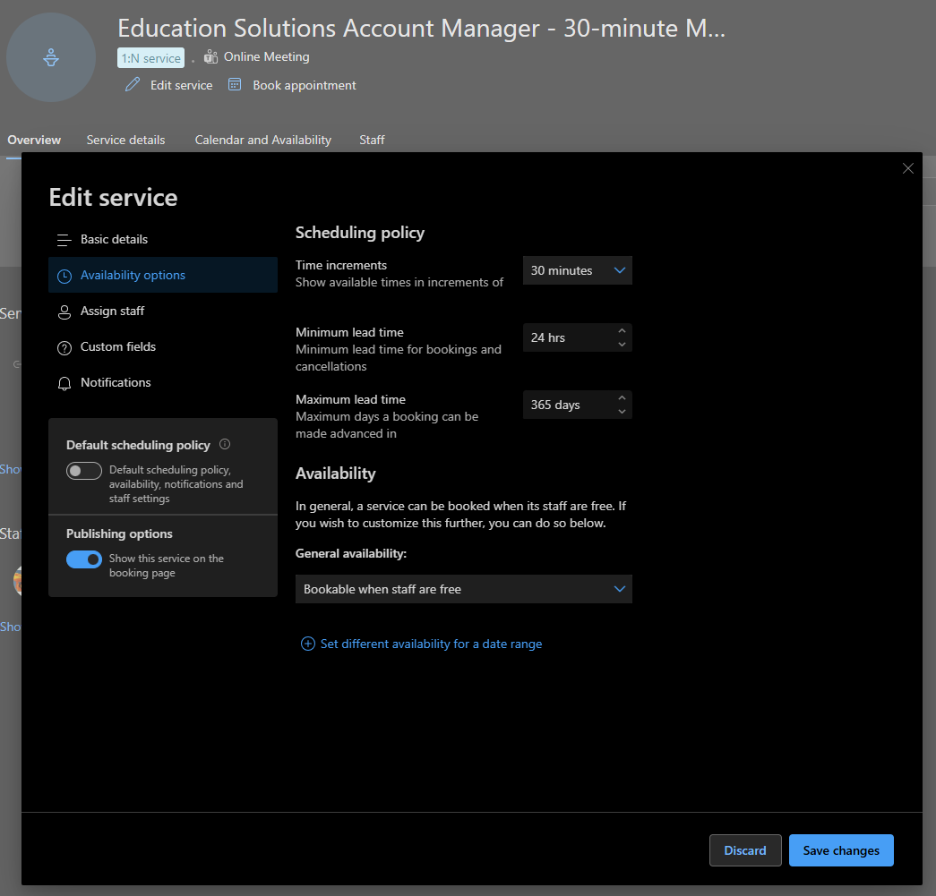The height and width of the screenshot is (896, 936).
Task: Click Set different availability for a date range
Action: tap(431, 644)
